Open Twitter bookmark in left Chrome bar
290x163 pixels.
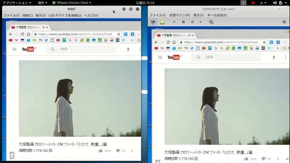46,40
